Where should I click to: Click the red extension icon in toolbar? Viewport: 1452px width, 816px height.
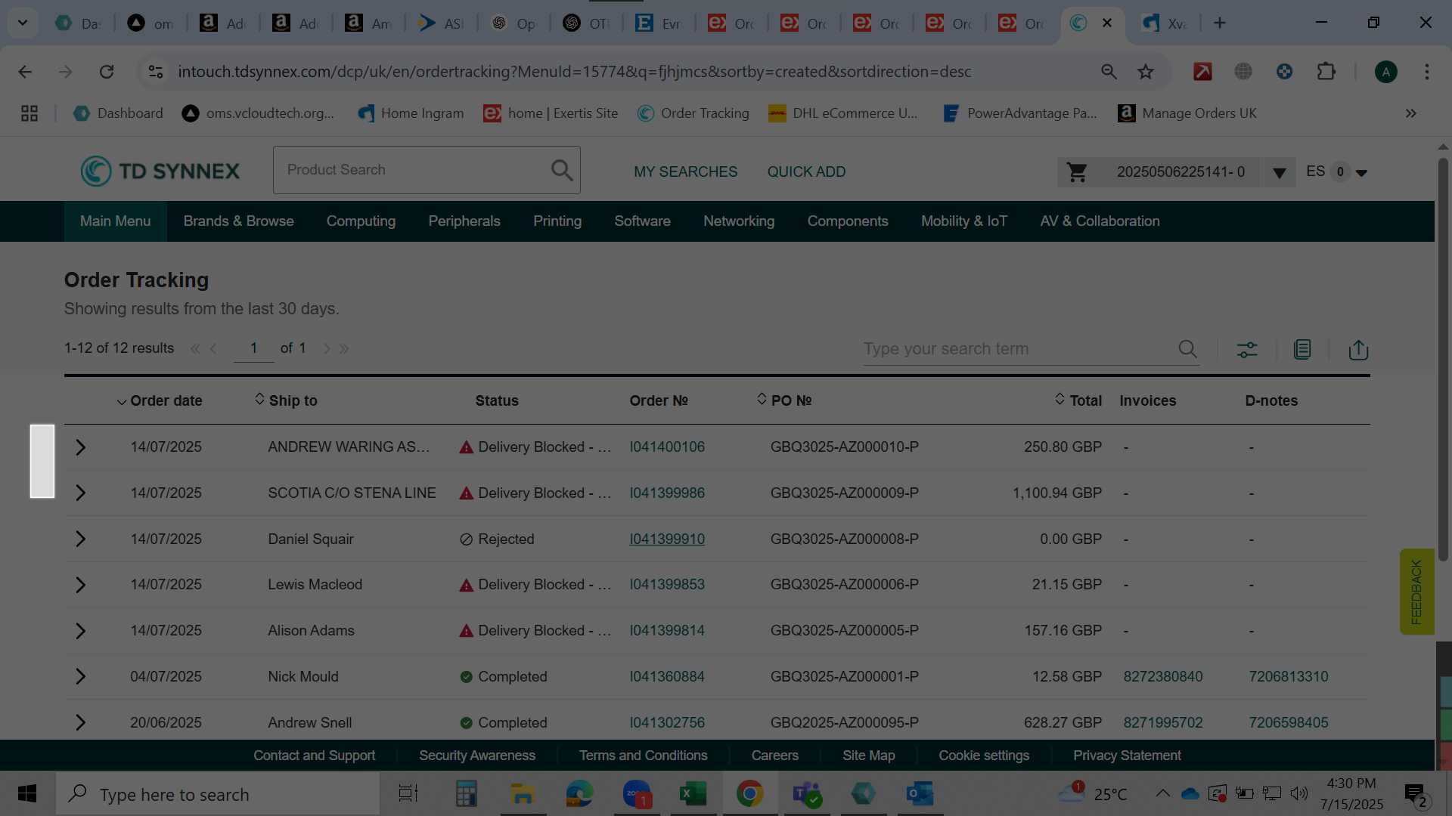point(1202,72)
